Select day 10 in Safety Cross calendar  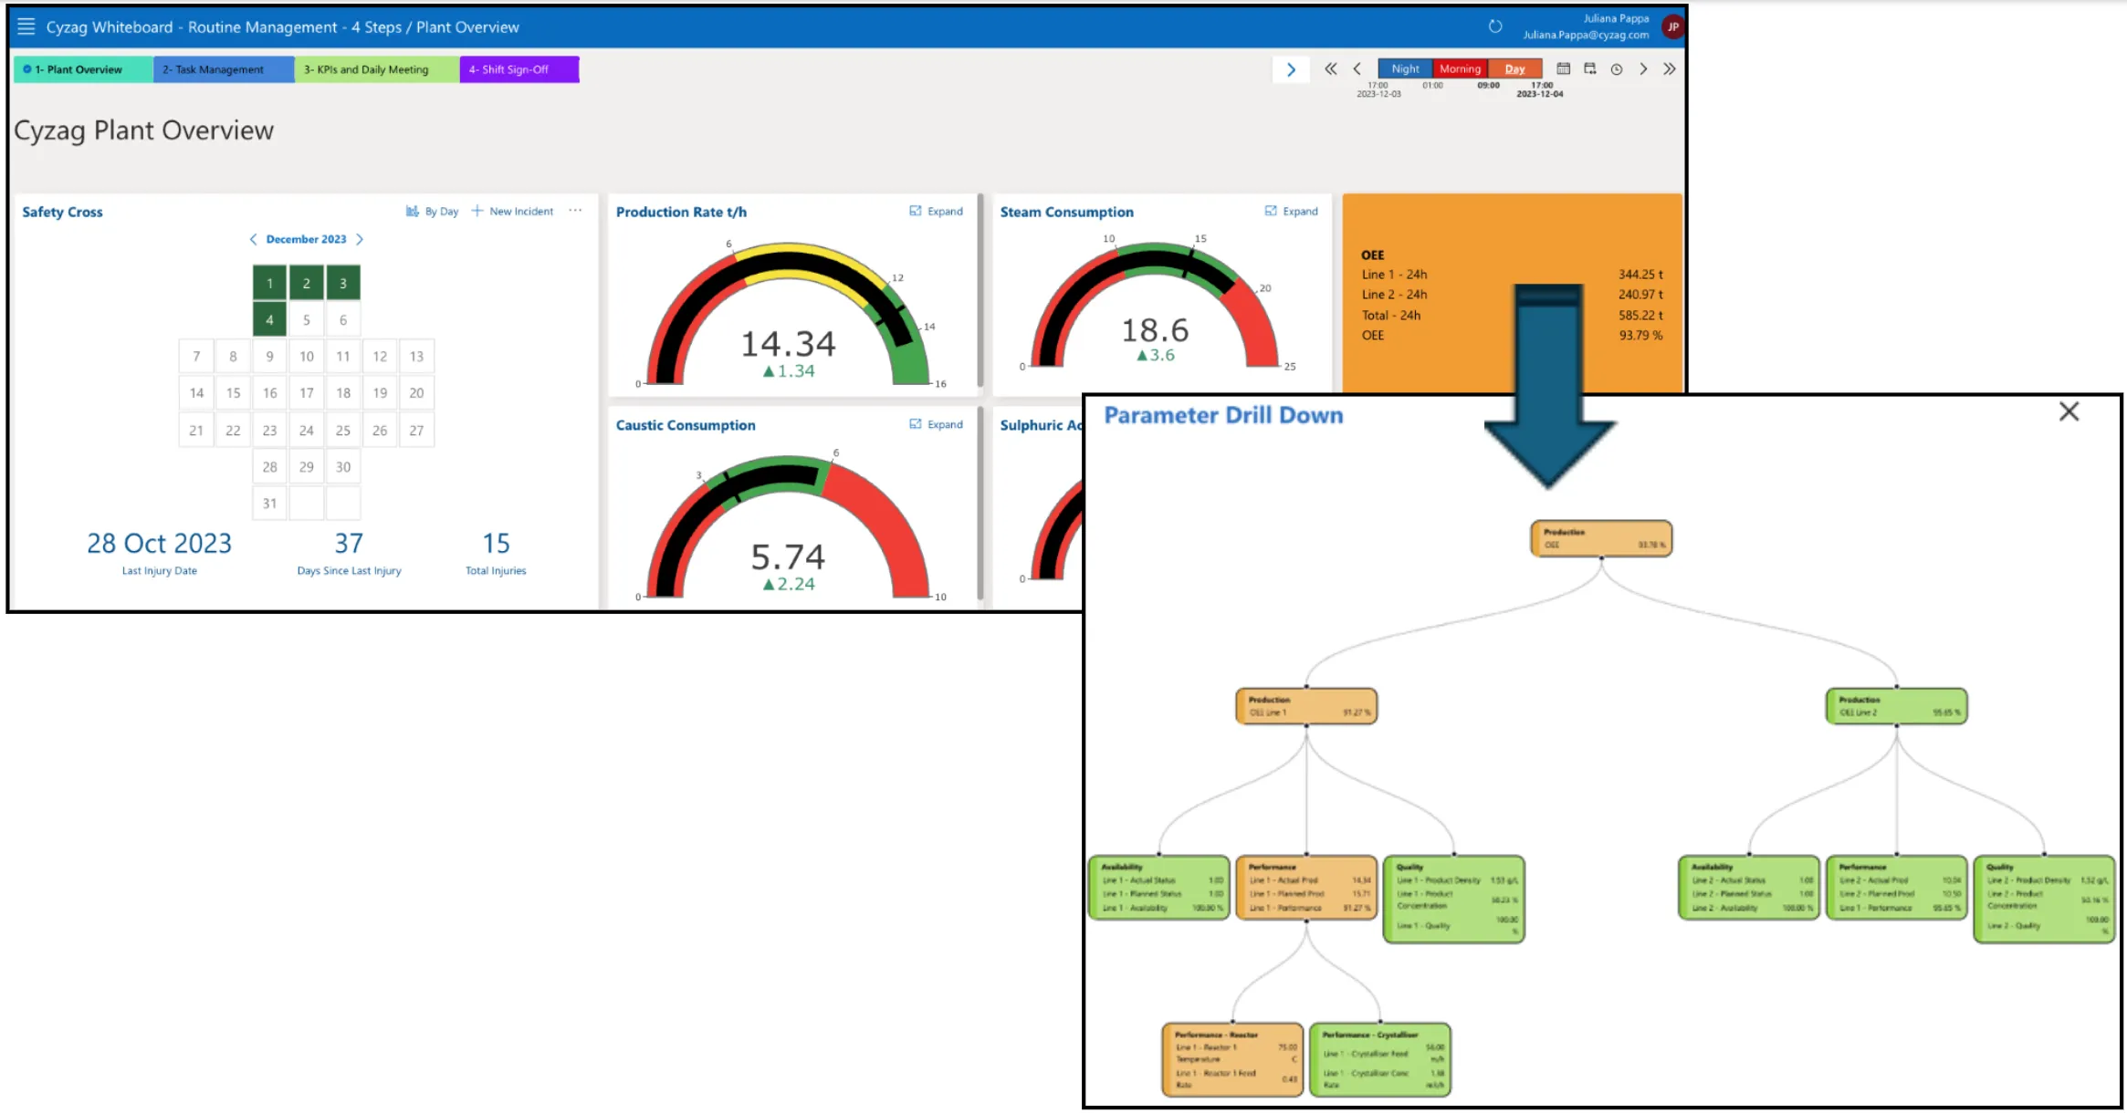tap(307, 357)
